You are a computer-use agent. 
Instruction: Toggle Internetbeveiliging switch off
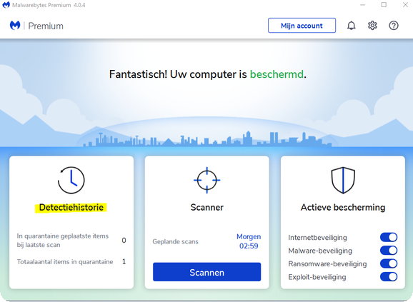389,237
